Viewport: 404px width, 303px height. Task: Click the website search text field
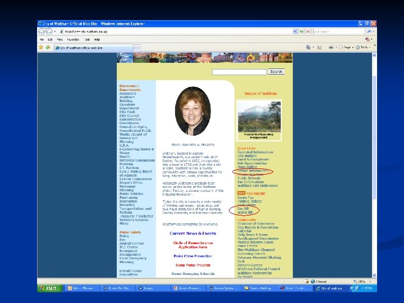[240, 72]
